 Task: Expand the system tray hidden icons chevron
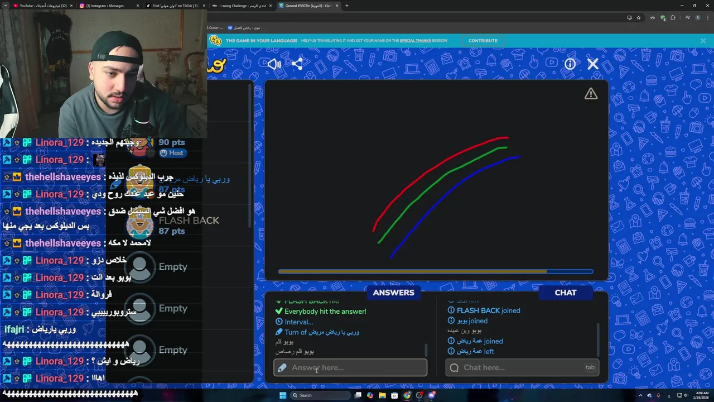[641, 395]
